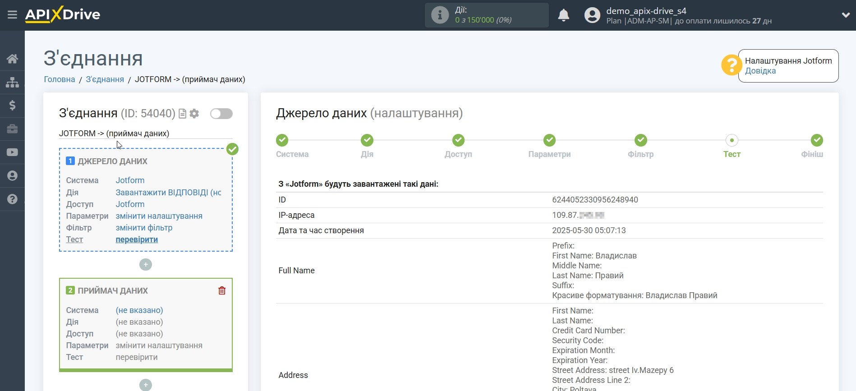Open the help question sidebar icon
The image size is (856, 391).
click(x=12, y=199)
